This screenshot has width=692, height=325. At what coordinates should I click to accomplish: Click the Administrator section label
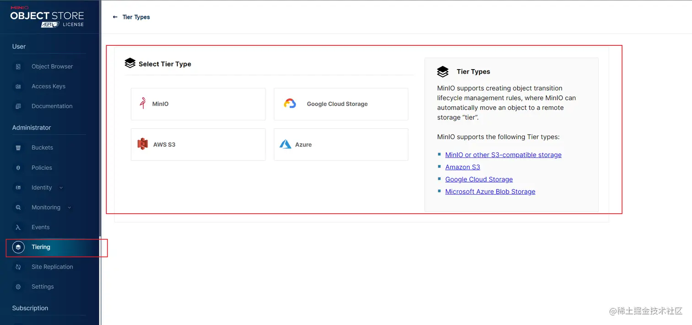pos(32,127)
